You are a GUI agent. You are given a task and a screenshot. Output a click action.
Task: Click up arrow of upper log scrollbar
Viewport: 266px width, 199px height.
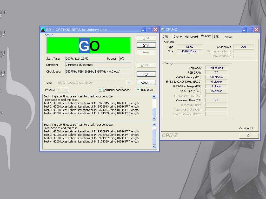pyautogui.click(x=154, y=97)
